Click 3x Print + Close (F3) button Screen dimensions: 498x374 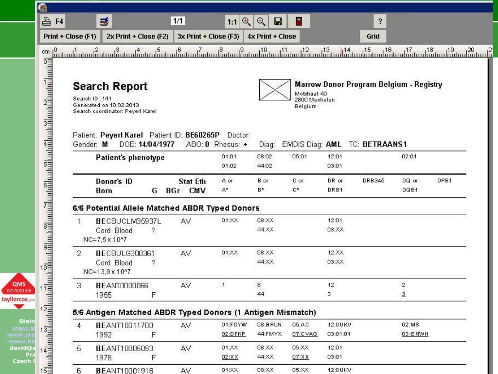coord(208,36)
